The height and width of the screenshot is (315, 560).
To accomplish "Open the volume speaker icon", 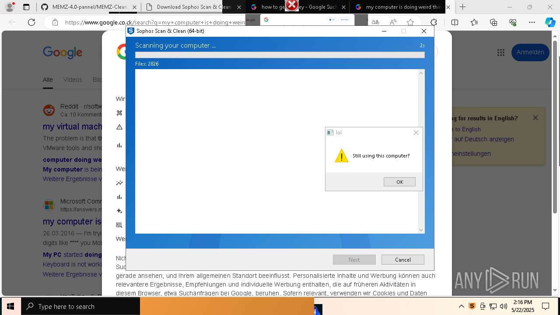I will (504, 306).
